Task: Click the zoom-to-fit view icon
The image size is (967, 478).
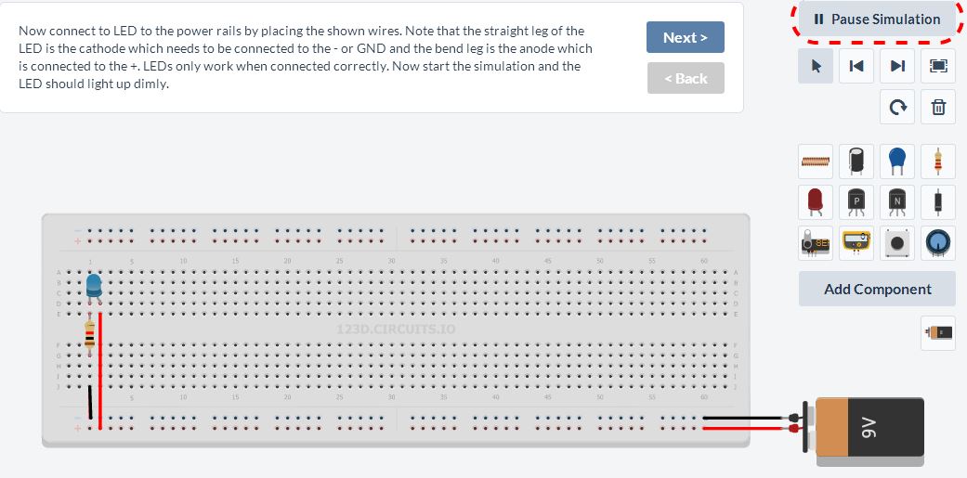Action: (938, 66)
